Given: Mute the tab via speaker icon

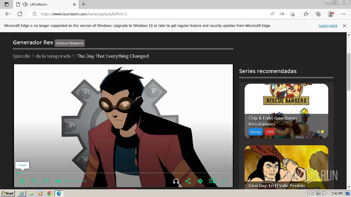Looking at the screenshot, I should pos(25,4).
